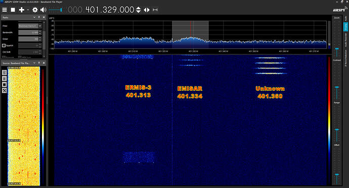Enable the Squelch checkbox
Viewport: 349px width, 188px height.
[x=4, y=45]
